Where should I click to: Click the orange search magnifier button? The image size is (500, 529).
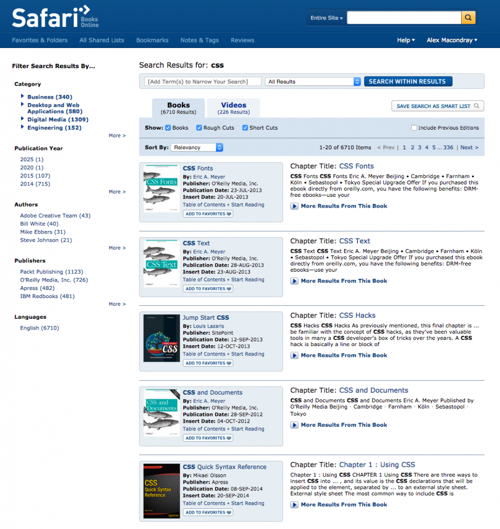(x=468, y=18)
